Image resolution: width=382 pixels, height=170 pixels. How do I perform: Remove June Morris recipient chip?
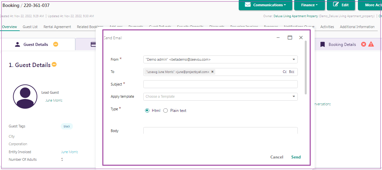[x=212, y=72]
